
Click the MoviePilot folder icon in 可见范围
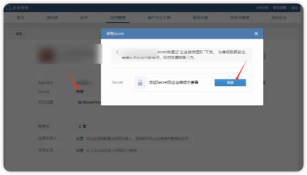point(80,102)
